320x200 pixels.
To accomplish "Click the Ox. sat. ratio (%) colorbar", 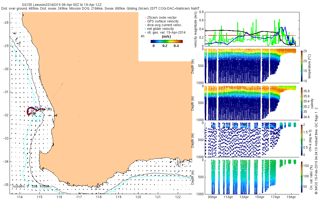I will (x=302, y=177).
